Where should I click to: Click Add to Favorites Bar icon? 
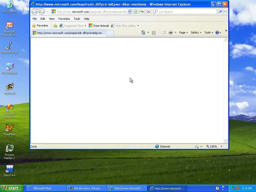pyautogui.click(x=55, y=26)
